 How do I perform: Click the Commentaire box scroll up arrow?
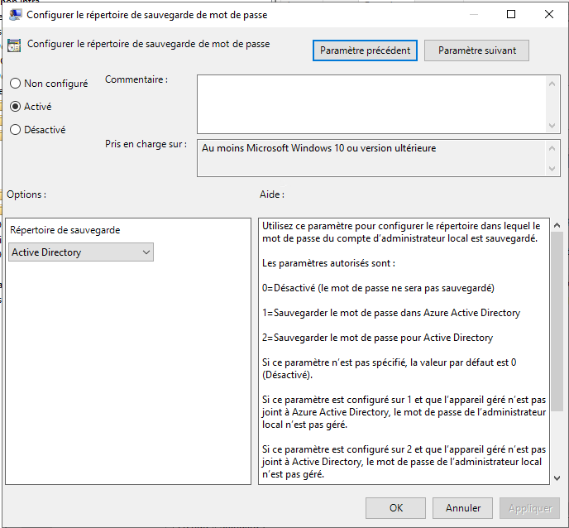552,84
